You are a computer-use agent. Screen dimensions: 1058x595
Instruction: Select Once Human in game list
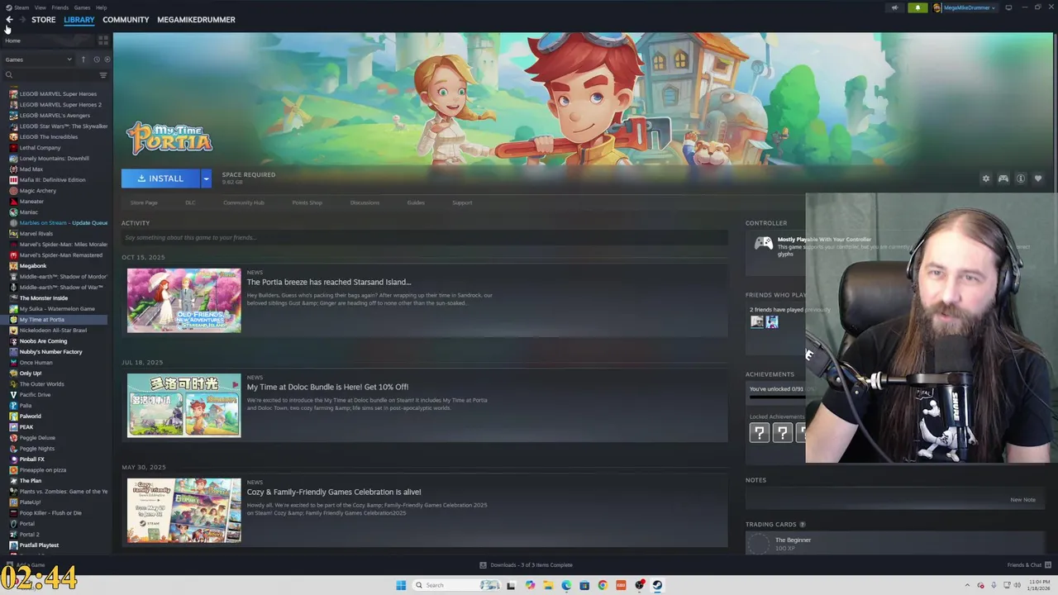pos(36,363)
